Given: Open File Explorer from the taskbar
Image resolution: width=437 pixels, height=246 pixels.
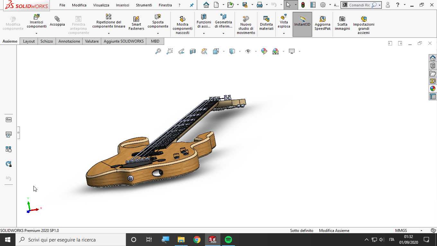Looking at the screenshot, I should tap(181, 240).
